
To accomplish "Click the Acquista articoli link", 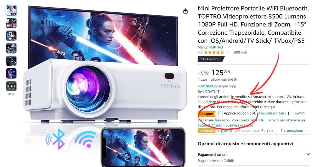I will coord(272,113).
